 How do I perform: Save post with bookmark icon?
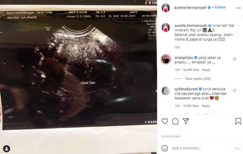[238, 121]
